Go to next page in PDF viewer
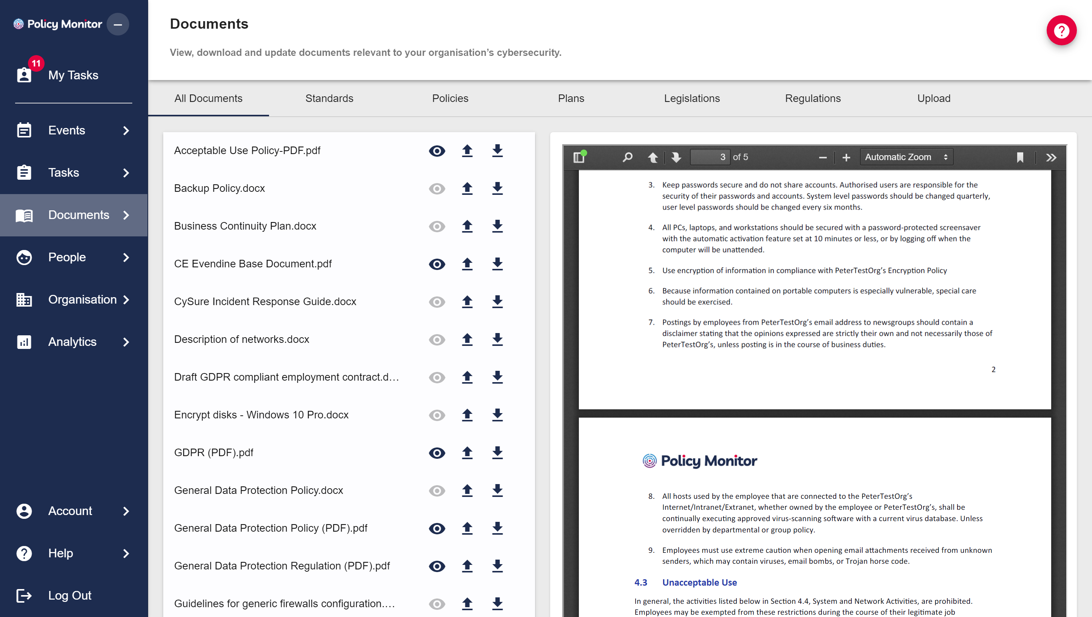 (677, 157)
